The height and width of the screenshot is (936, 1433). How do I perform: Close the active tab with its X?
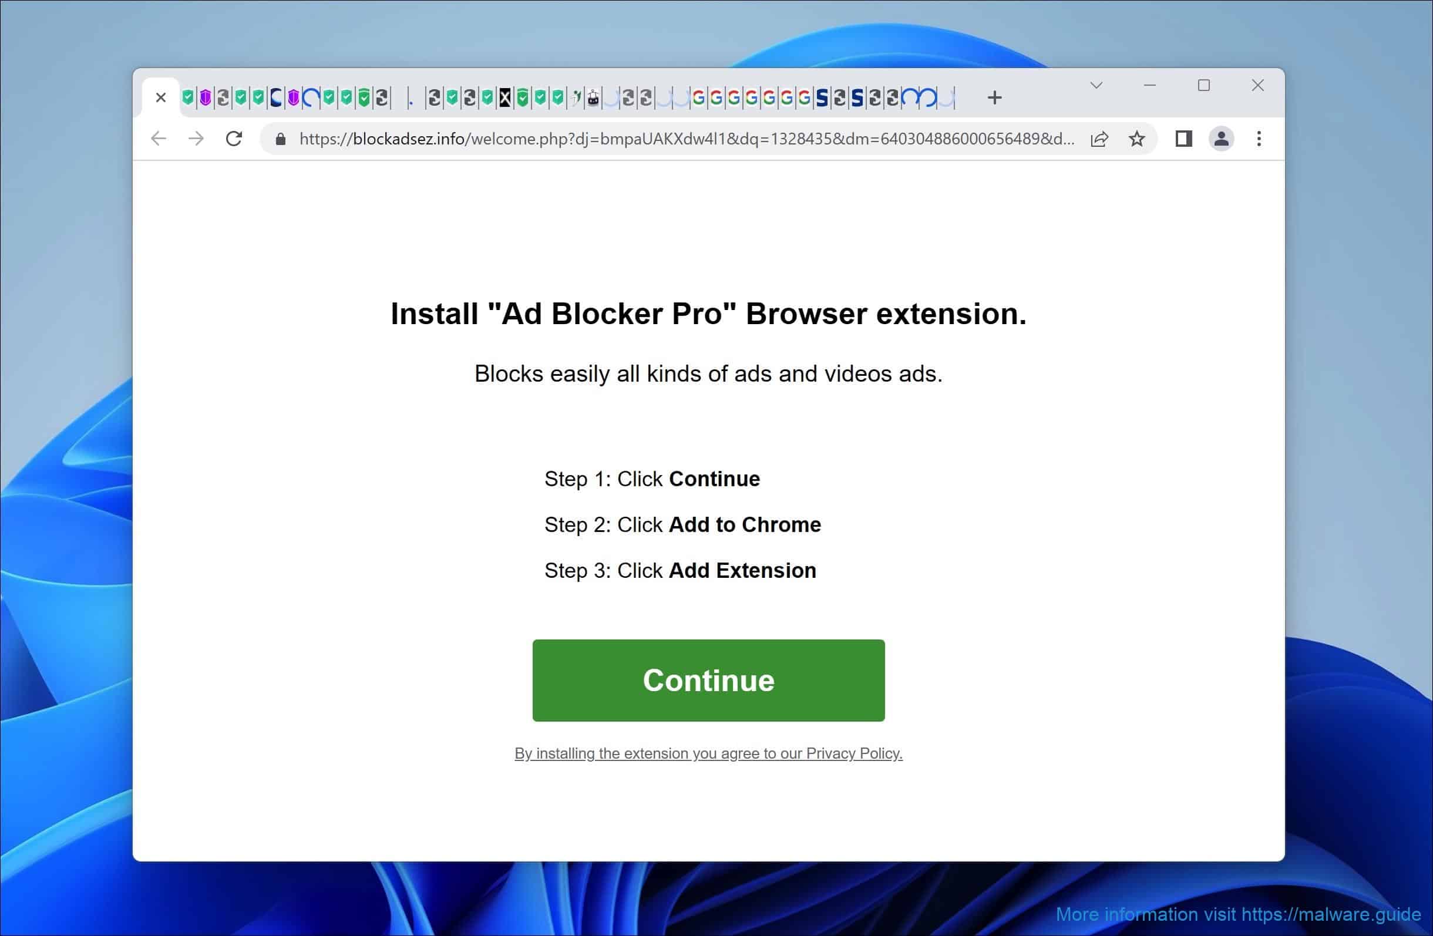tap(160, 96)
